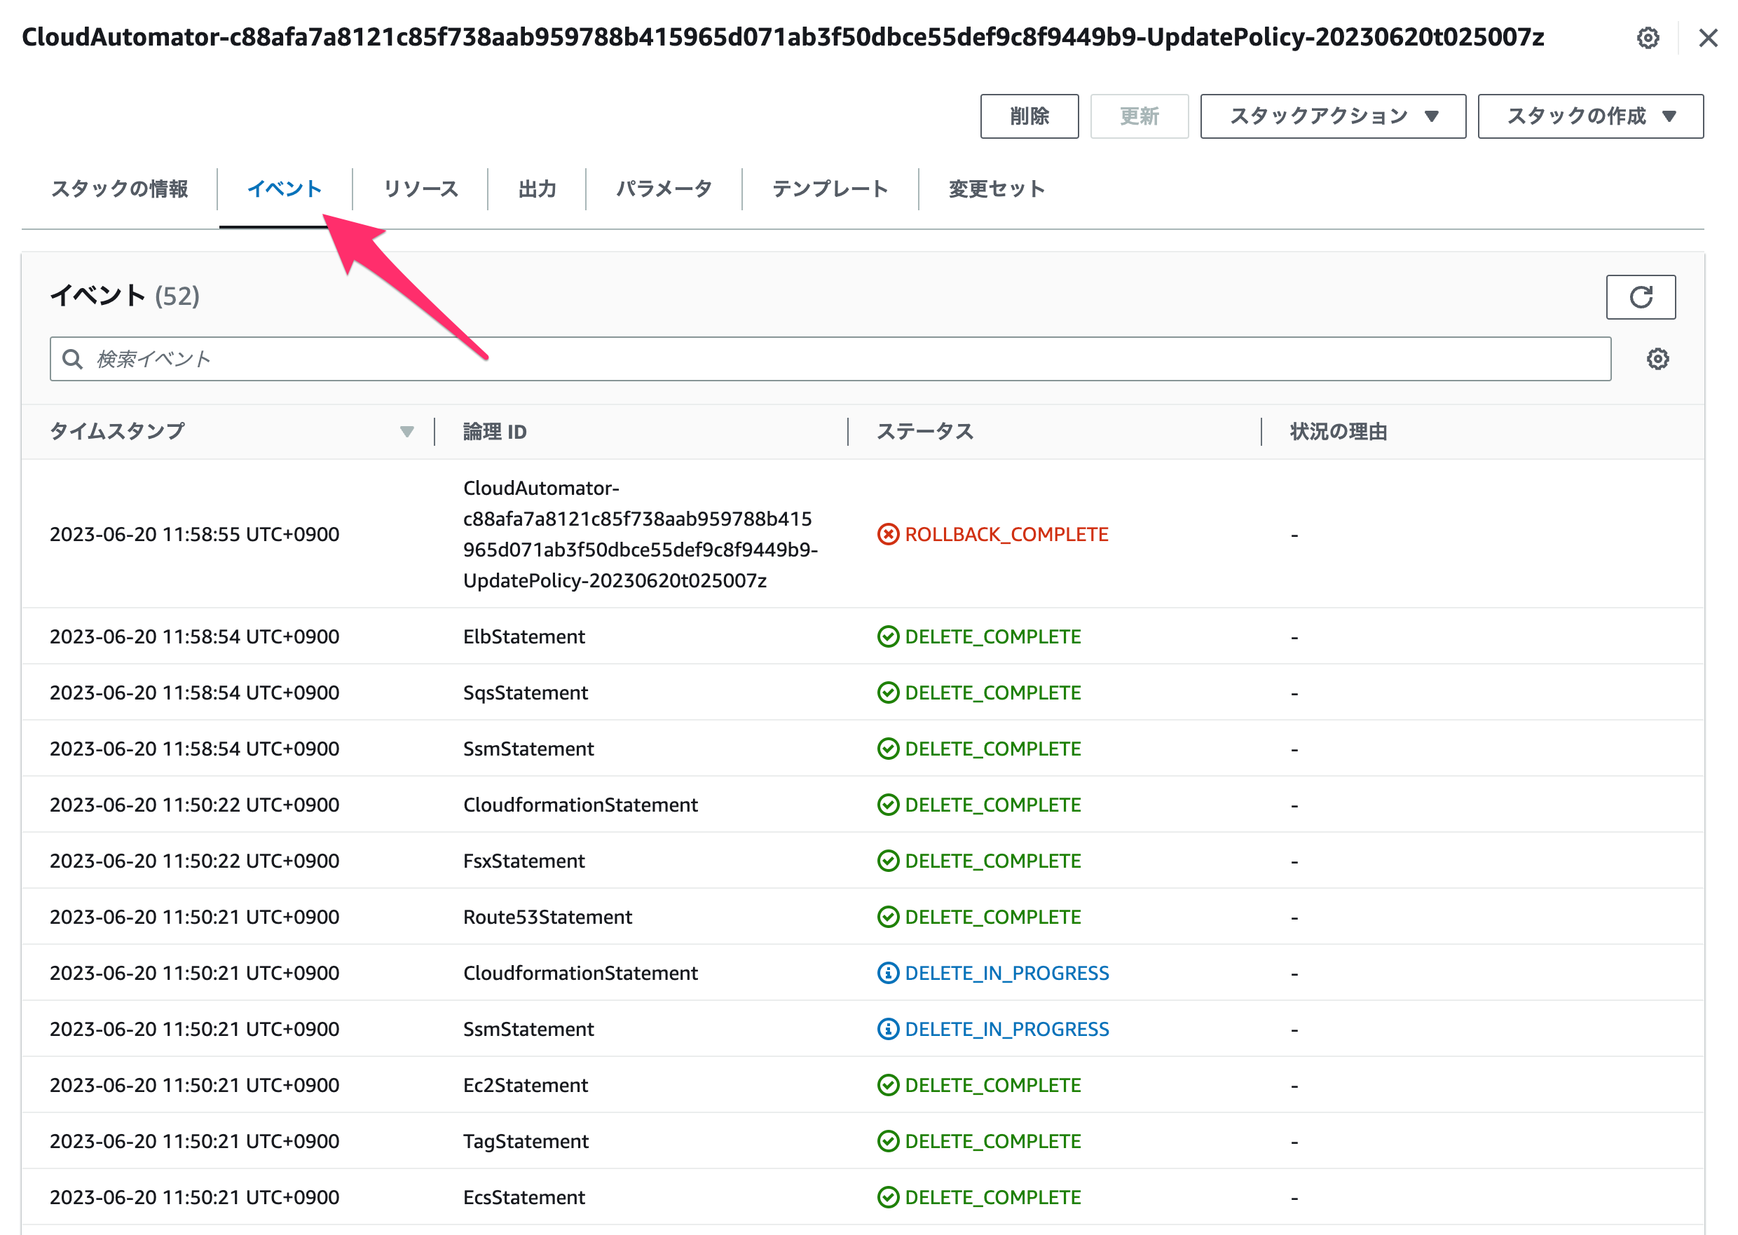Expand the スタックの作成 dropdown
The image size is (1738, 1235).
1589,116
